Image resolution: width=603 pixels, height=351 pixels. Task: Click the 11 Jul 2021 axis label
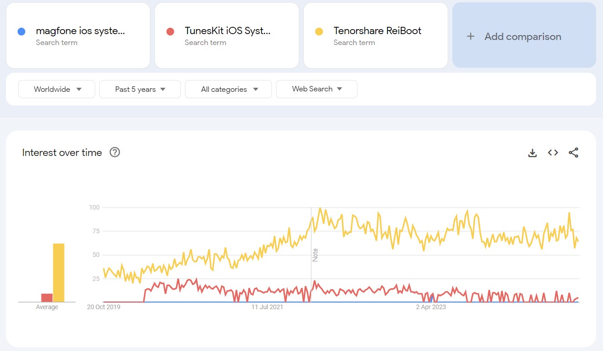pyautogui.click(x=267, y=307)
